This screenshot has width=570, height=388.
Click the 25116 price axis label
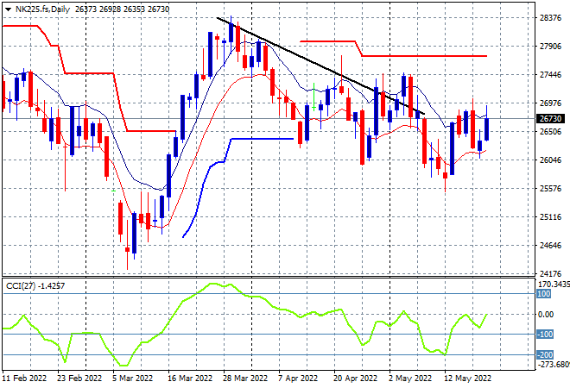point(550,217)
